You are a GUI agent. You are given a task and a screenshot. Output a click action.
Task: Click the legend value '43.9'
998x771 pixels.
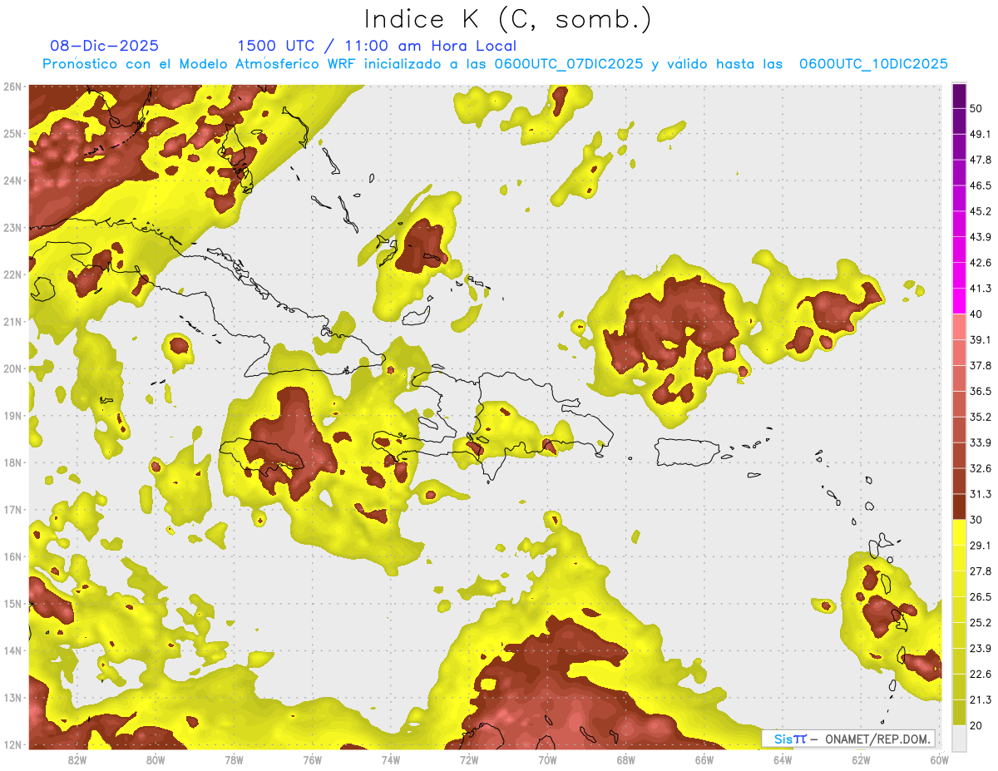pyautogui.click(x=981, y=237)
